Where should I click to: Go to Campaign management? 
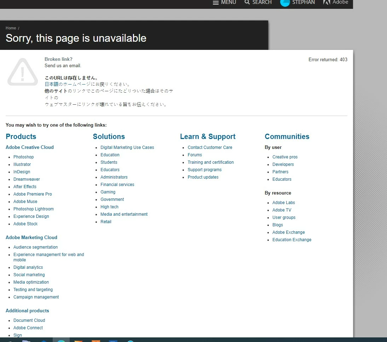(x=36, y=297)
